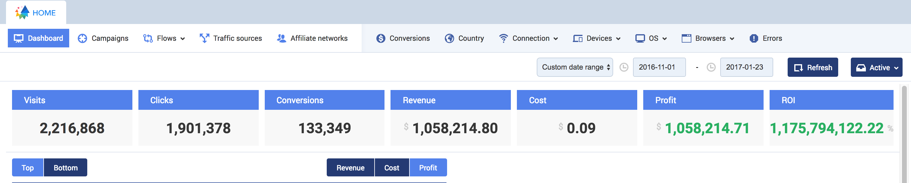Image resolution: width=911 pixels, height=183 pixels.
Task: Click the Conversions dollar coin icon
Action: tap(381, 38)
